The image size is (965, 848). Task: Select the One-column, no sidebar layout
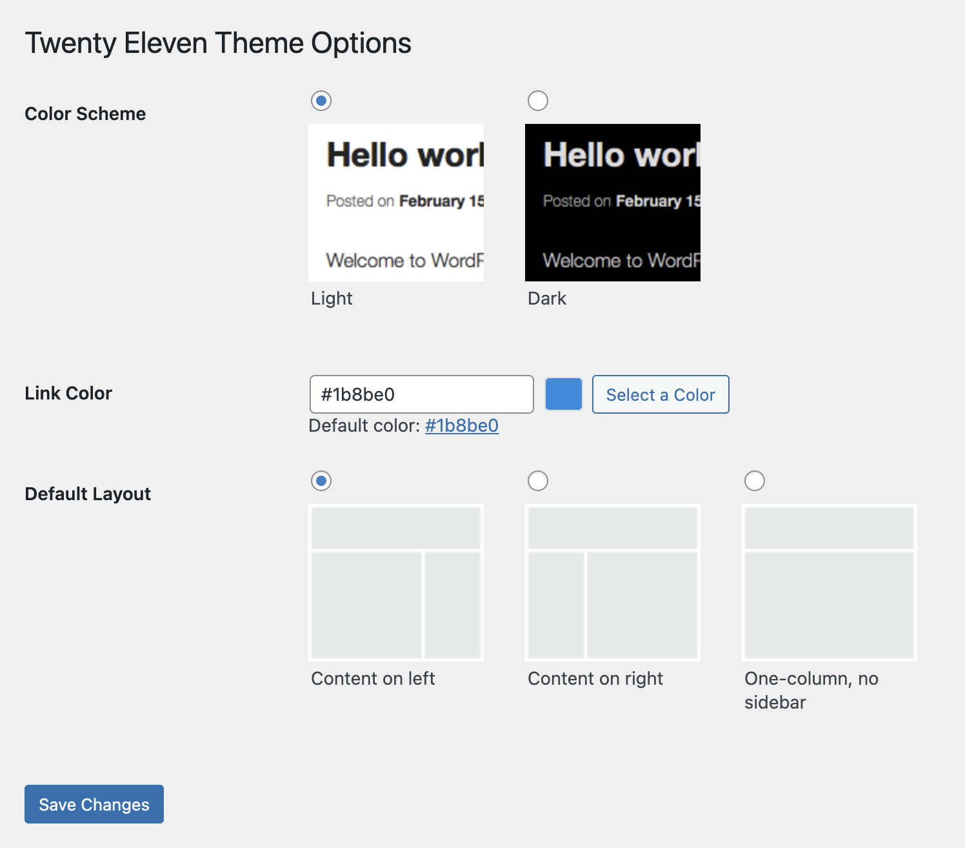pyautogui.click(x=754, y=481)
